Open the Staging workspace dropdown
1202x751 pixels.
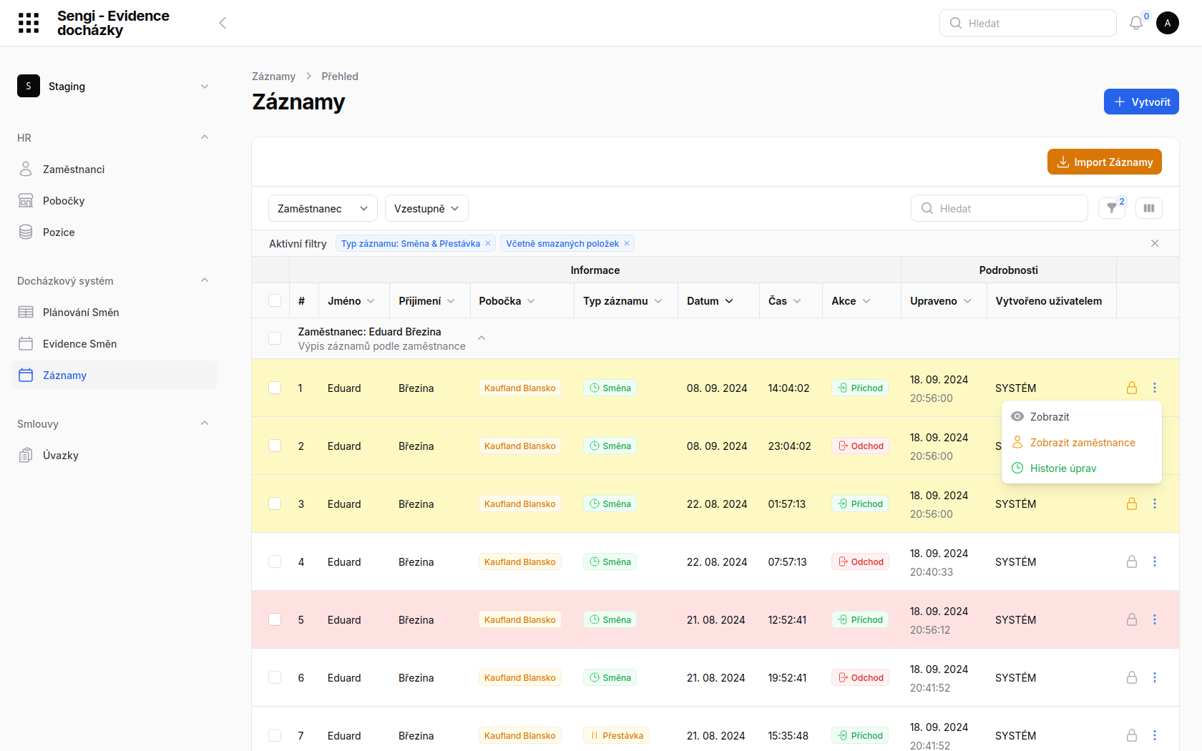click(114, 86)
